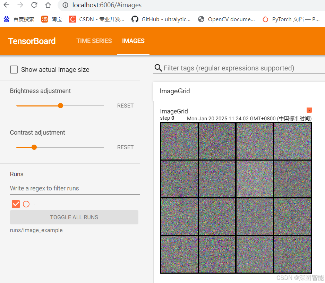Click the ImageGrid card title text
This screenshot has width=325, height=283.
174,111
